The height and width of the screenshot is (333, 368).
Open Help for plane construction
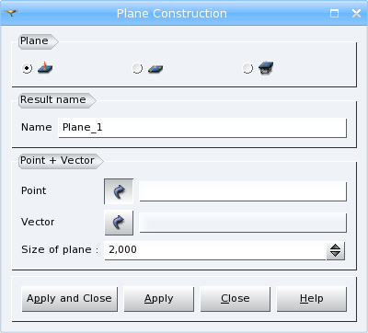coord(312,299)
